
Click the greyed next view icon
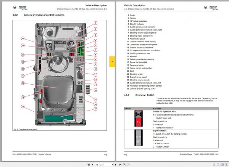128,165
